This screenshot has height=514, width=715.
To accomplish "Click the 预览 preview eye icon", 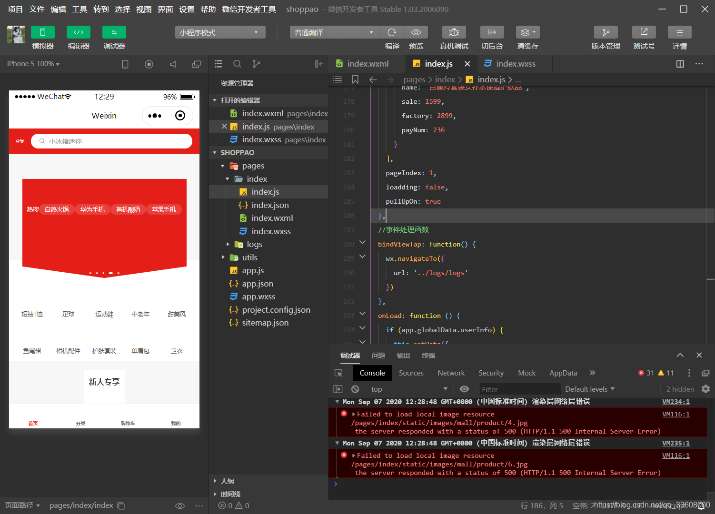I will 416,32.
